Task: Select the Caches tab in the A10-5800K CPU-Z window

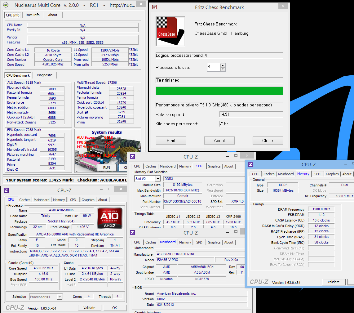Action: click(x=24, y=200)
